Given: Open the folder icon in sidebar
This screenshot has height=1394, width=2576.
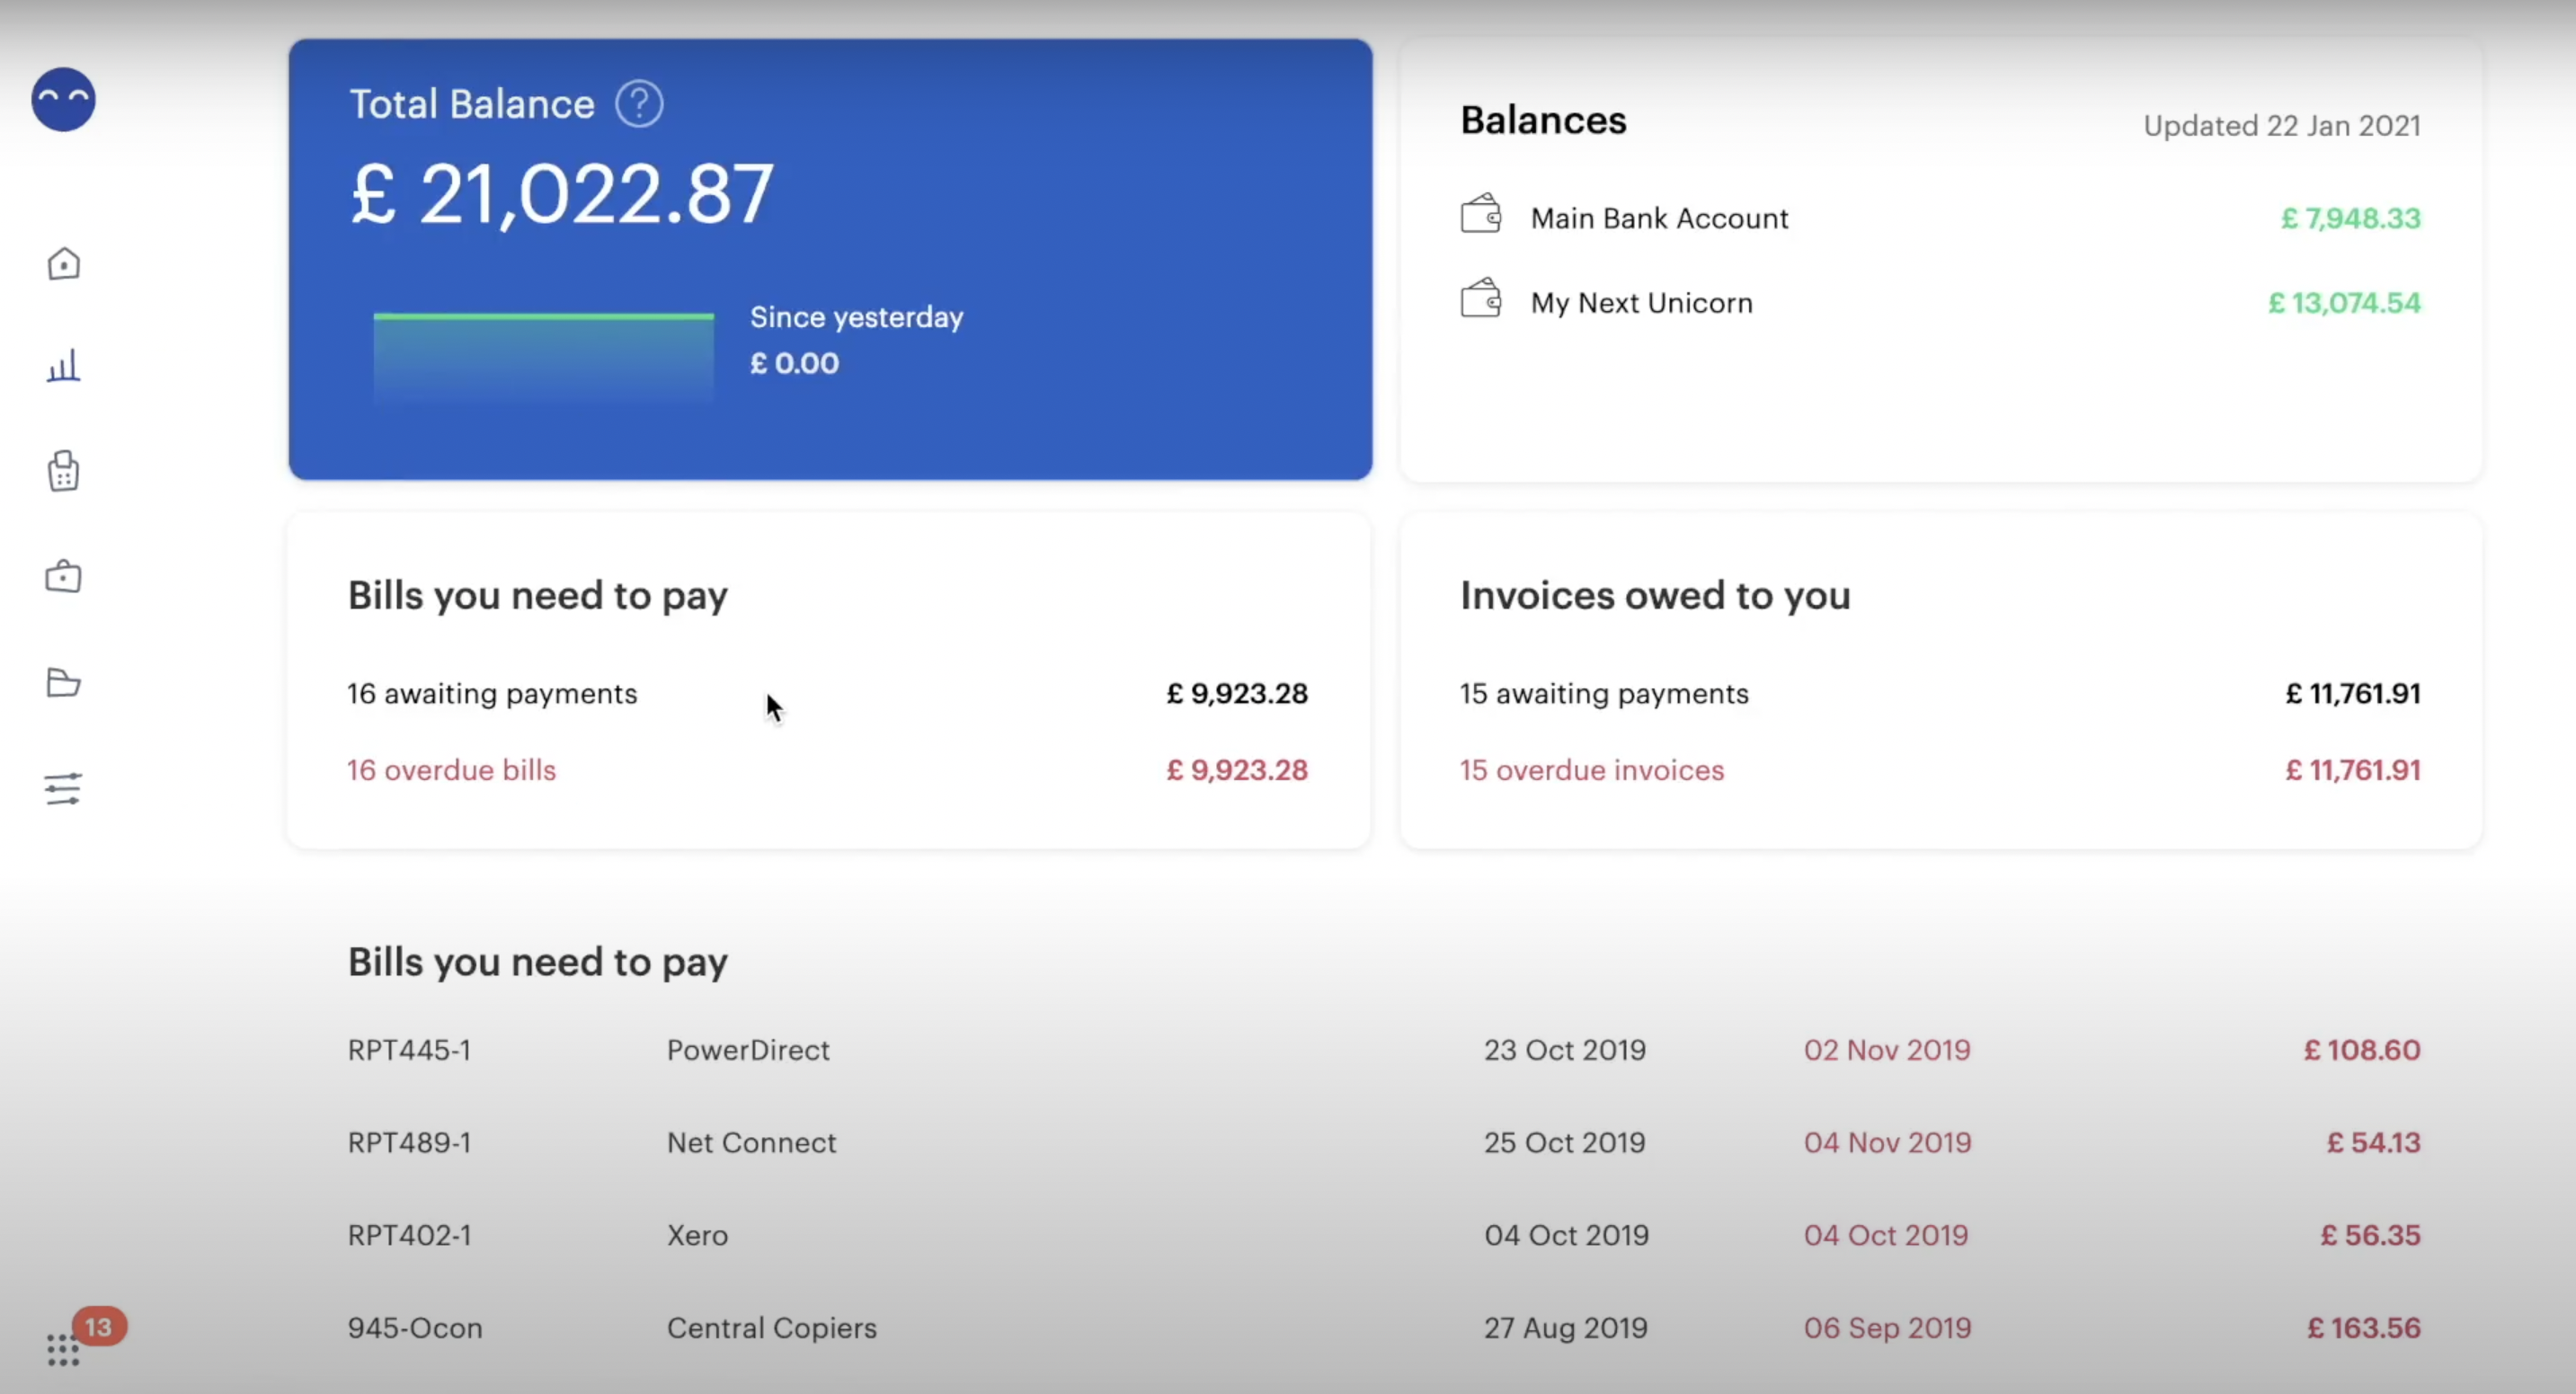Looking at the screenshot, I should click(x=63, y=683).
